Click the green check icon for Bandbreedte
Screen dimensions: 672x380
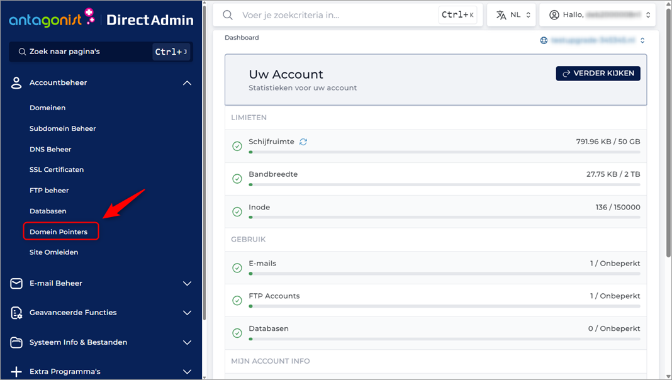click(237, 179)
